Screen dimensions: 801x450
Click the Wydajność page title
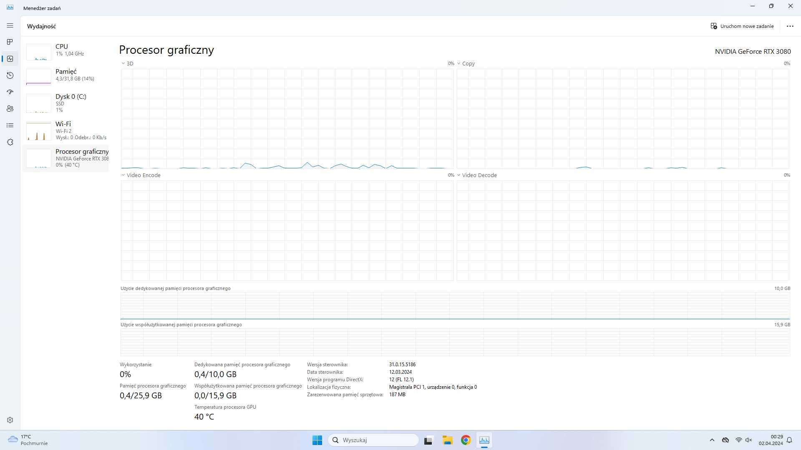point(41,26)
